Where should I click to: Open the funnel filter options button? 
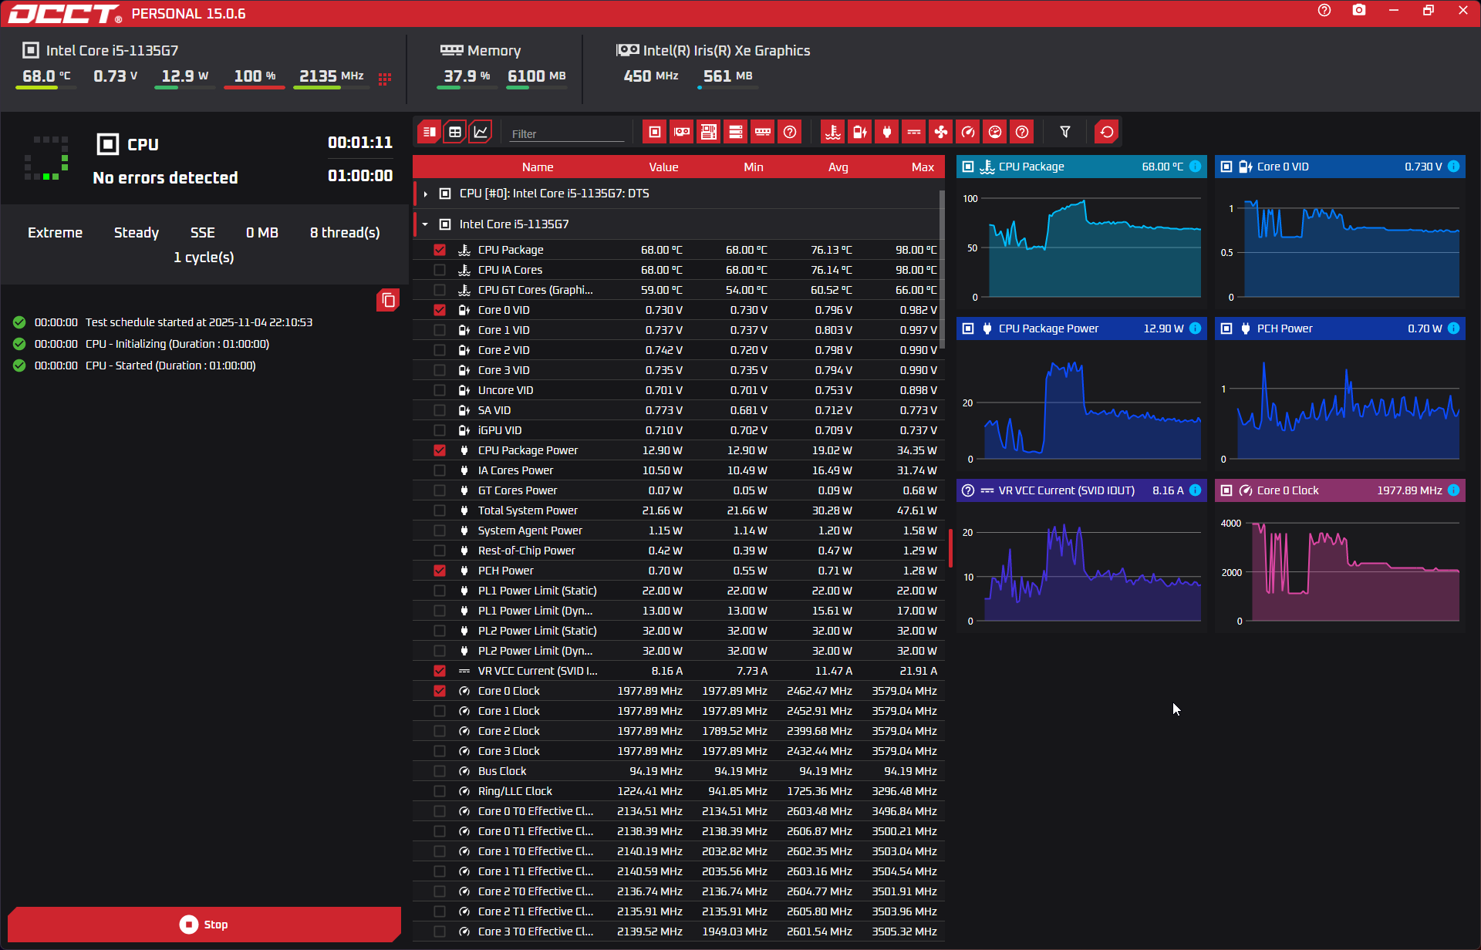pos(1065,132)
